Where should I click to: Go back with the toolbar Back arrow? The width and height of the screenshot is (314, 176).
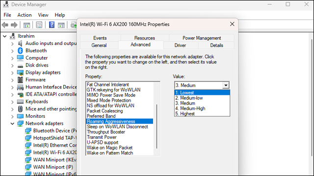point(5,25)
